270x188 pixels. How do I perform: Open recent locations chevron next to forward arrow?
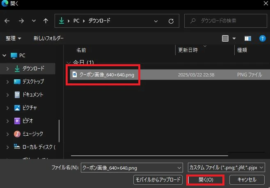(34, 21)
